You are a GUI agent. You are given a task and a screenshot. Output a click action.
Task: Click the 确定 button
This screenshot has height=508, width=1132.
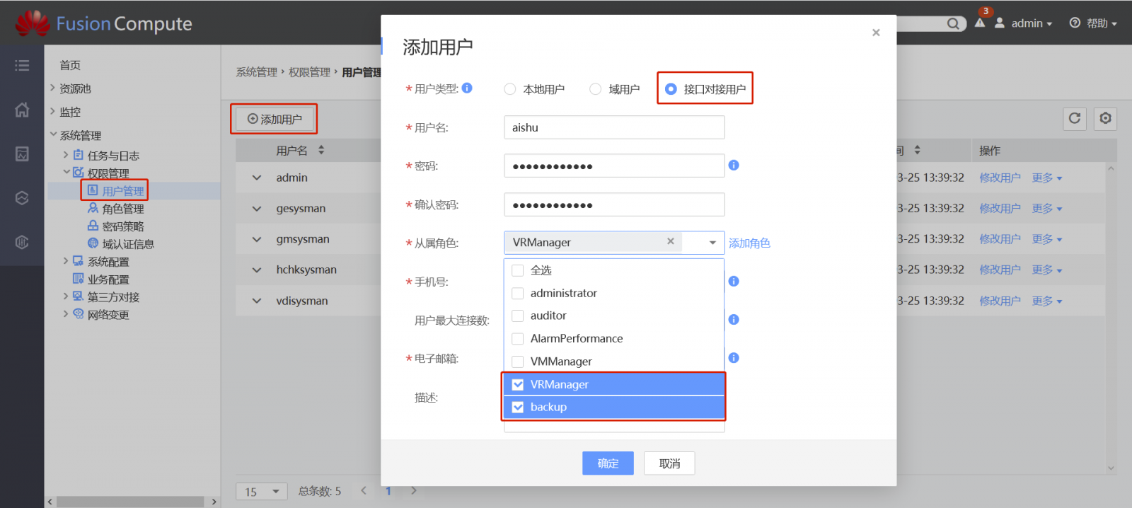608,463
